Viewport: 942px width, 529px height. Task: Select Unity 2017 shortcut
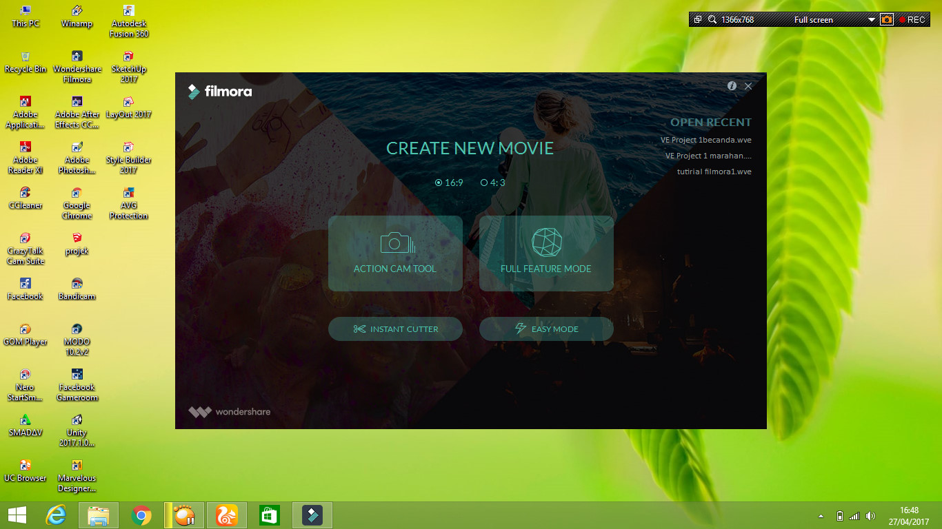(77, 431)
